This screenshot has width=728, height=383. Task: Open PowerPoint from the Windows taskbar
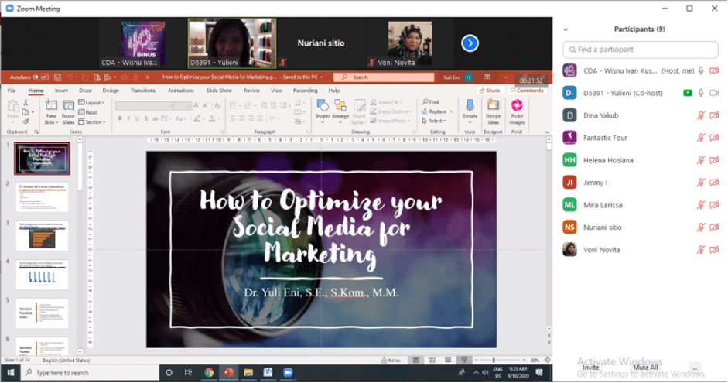pos(228,373)
